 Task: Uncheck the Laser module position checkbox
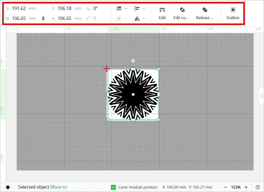113,187
